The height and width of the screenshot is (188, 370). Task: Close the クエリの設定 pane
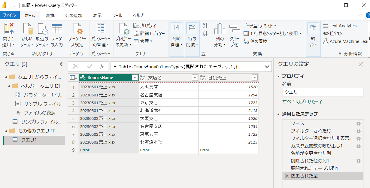(x=361, y=64)
